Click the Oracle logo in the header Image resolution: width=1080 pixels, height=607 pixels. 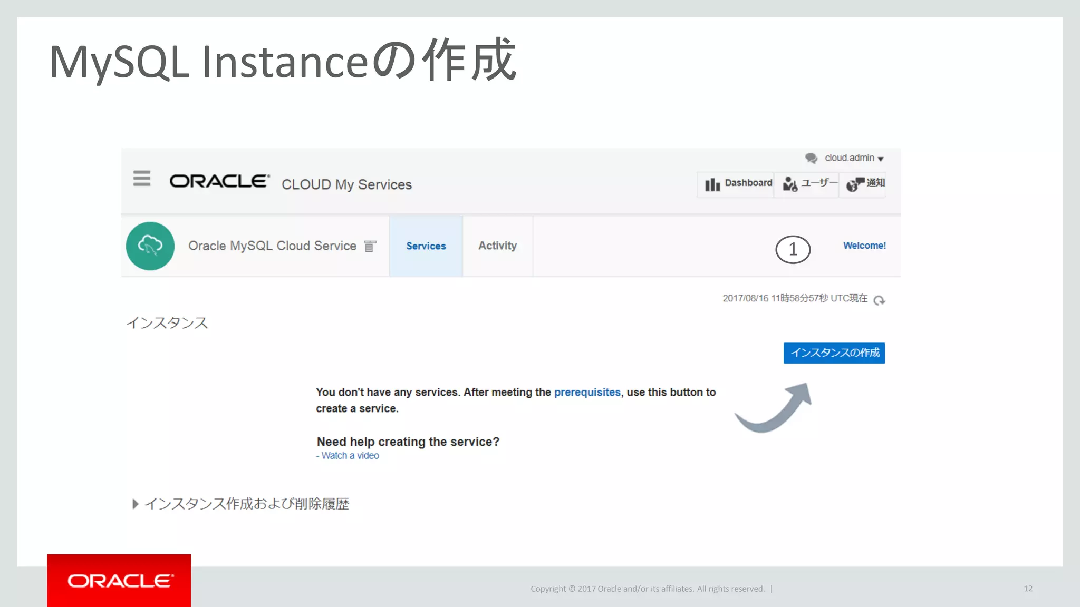pyautogui.click(x=219, y=181)
